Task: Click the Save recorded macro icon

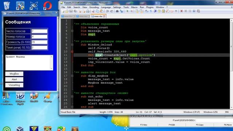Action: [x=198, y=11]
